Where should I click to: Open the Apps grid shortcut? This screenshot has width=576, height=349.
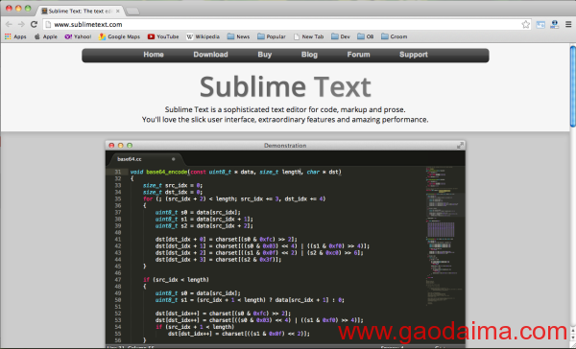[x=15, y=36]
